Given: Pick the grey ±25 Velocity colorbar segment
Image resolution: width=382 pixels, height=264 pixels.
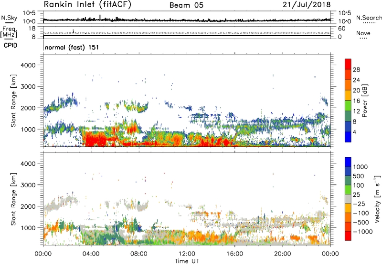Looking at the screenshot, I should [x=348, y=199].
